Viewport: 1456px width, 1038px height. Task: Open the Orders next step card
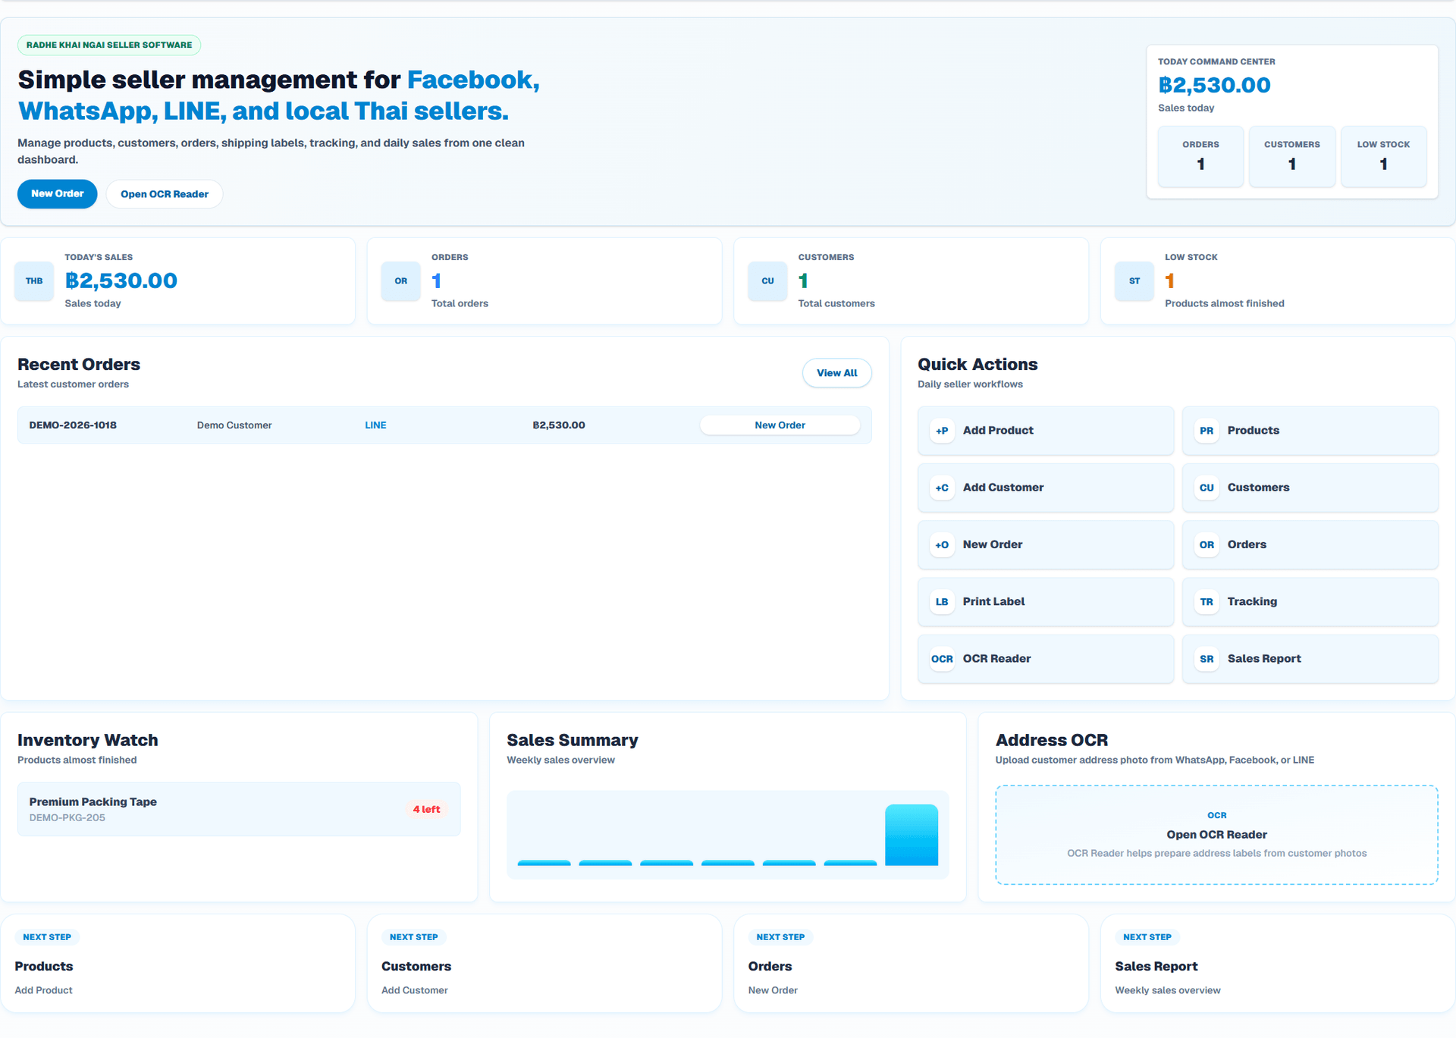[911, 963]
